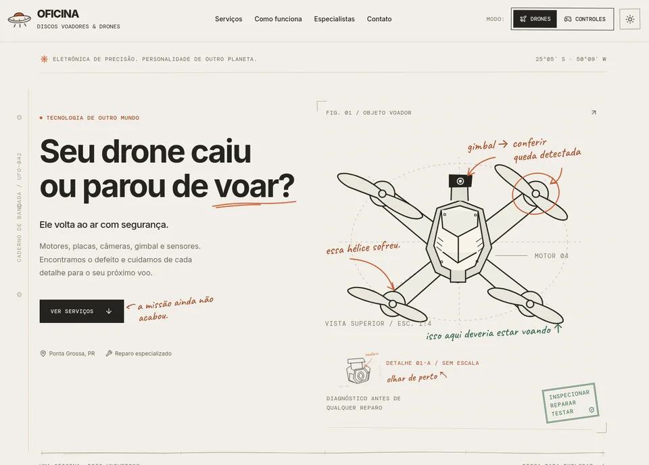Click the shield check icon in stamp
Image resolution: width=649 pixels, height=465 pixels.
[x=592, y=410]
